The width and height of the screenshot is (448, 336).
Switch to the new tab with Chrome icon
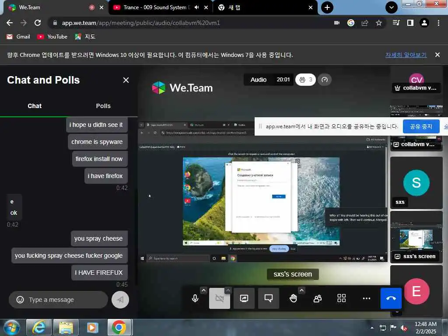[265, 7]
